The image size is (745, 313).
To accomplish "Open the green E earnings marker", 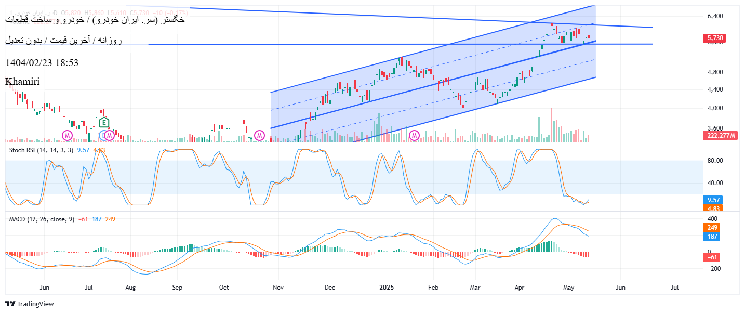I will click(104, 123).
